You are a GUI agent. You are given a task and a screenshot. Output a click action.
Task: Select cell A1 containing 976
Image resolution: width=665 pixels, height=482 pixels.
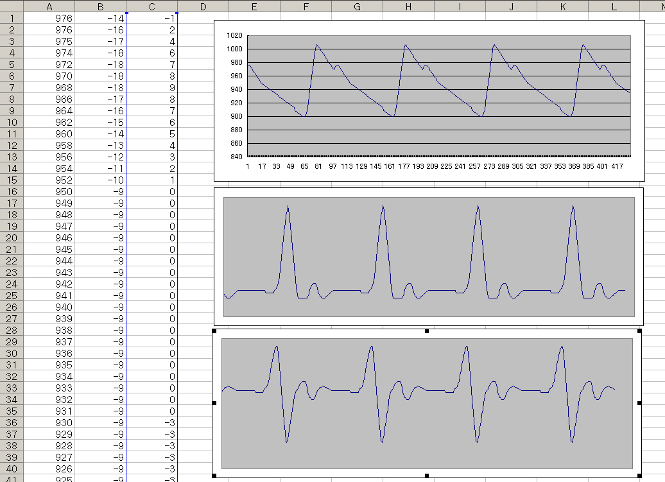49,18
